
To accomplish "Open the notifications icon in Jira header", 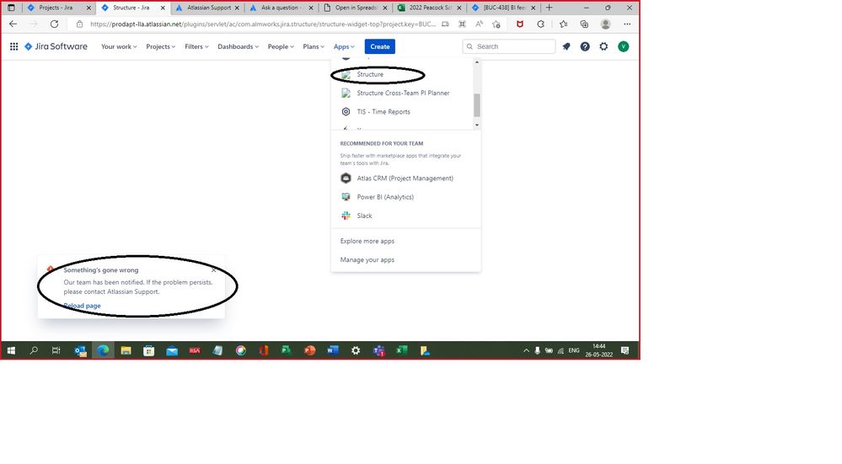I will coord(566,46).
